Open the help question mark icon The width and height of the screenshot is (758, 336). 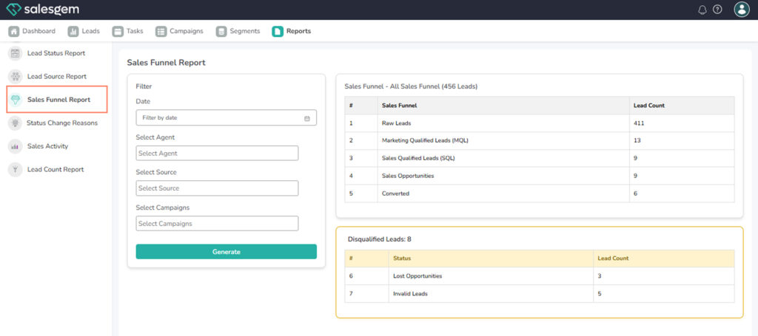pos(717,10)
